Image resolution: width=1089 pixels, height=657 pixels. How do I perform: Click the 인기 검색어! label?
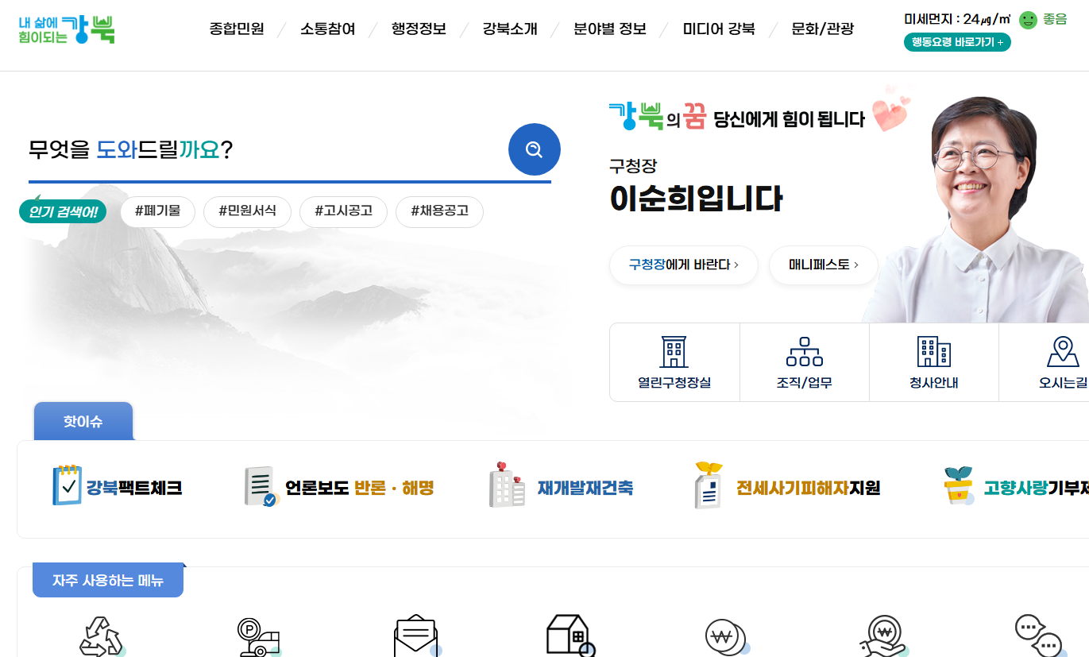tap(63, 211)
